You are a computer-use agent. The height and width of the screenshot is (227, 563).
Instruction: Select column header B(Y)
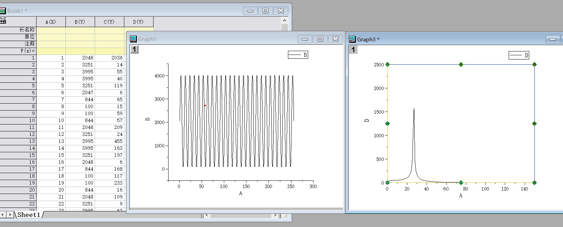[80, 22]
